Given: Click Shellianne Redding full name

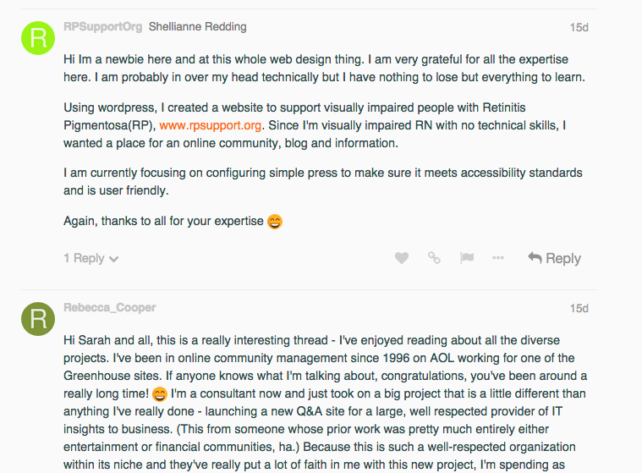Looking at the screenshot, I should tap(197, 26).
